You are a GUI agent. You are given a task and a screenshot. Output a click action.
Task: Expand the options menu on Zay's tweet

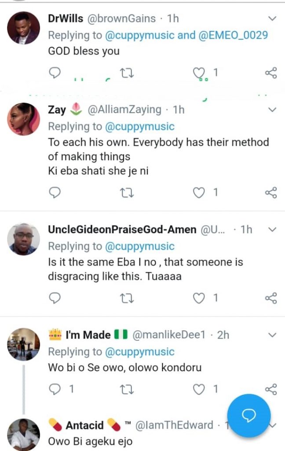click(x=272, y=109)
